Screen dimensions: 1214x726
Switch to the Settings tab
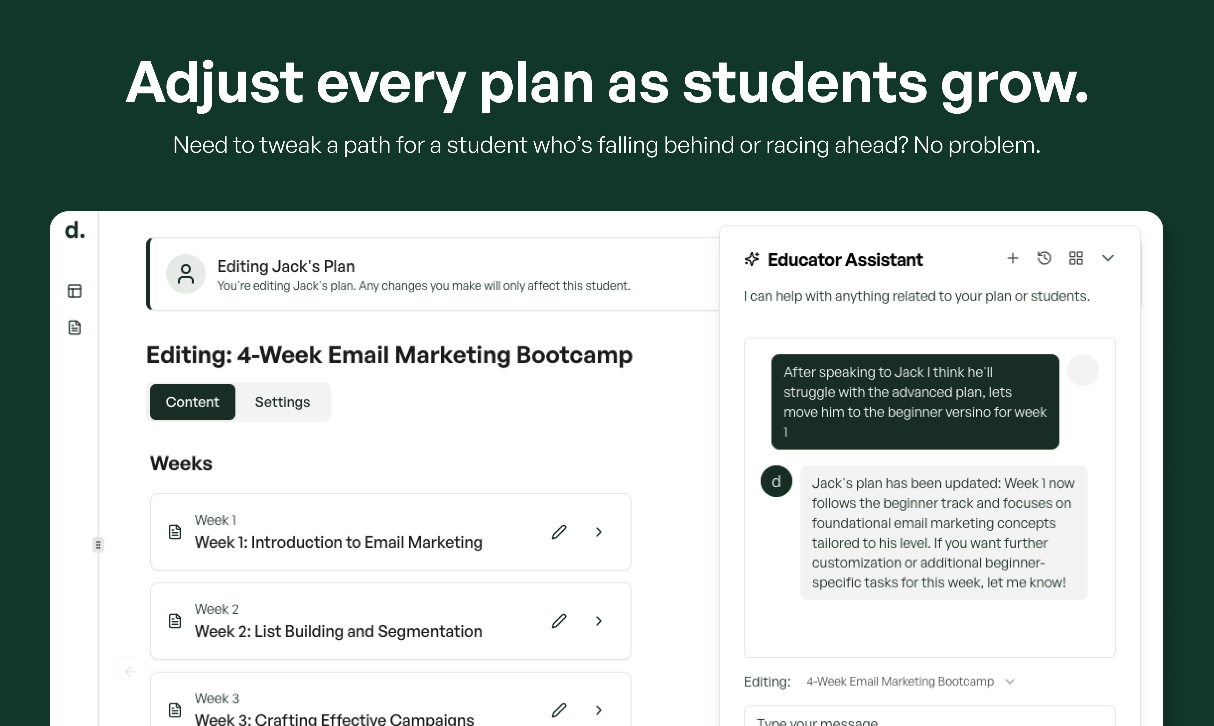(282, 402)
